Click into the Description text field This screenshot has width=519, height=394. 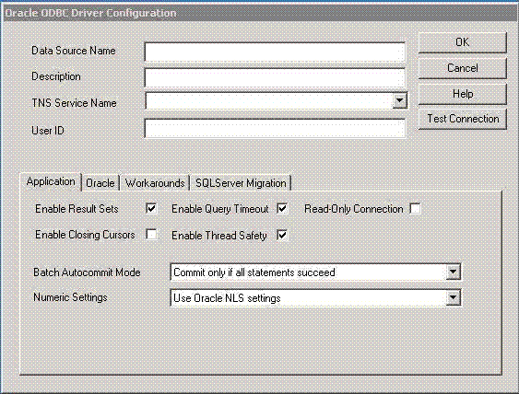275,77
